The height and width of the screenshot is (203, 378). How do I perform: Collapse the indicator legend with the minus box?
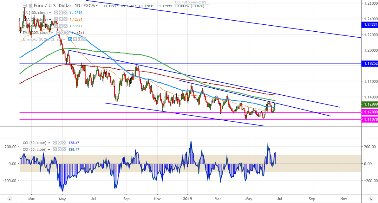click(x=24, y=6)
